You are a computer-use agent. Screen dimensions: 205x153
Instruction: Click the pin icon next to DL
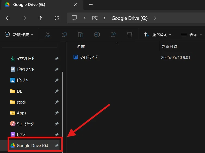click(57, 91)
